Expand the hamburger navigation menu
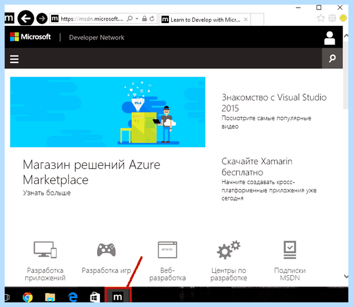This screenshot has height=307, width=353. [x=14, y=59]
